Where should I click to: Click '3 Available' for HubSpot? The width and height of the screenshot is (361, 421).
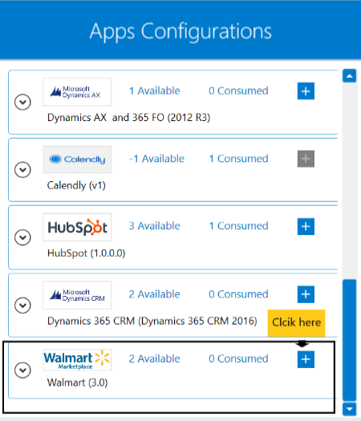coord(155,226)
